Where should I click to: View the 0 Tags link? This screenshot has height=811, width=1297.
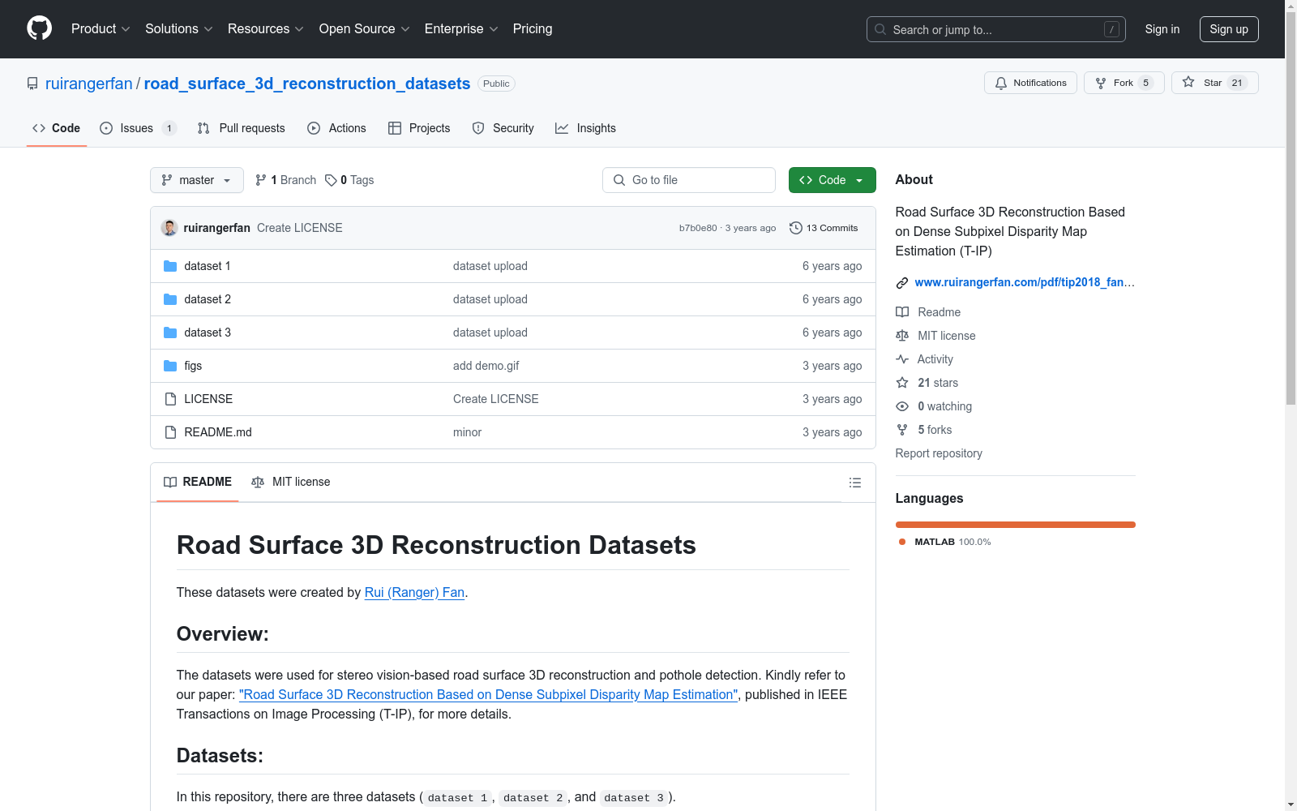pos(349,180)
